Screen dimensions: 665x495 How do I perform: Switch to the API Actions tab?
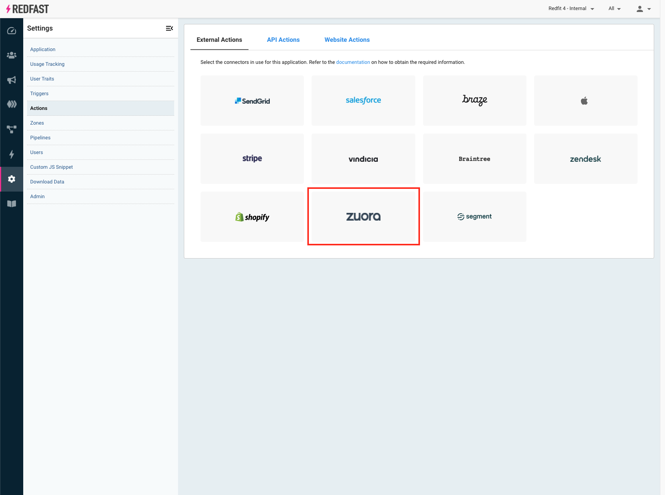283,40
